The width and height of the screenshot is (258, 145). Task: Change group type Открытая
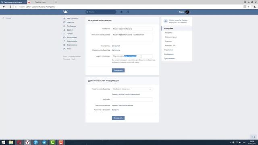pyautogui.click(x=116, y=46)
